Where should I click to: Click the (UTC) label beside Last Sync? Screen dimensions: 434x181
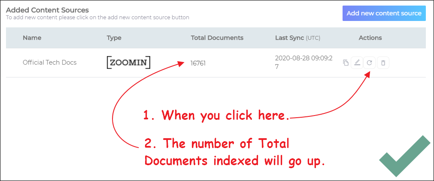pos(314,38)
